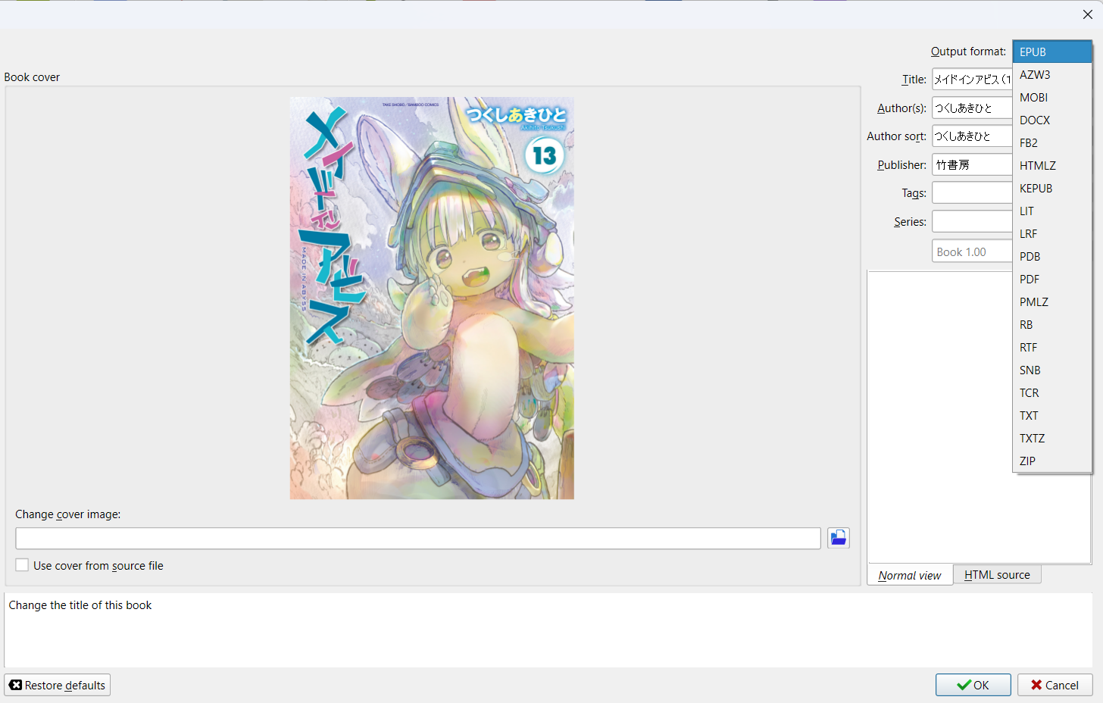Viewport: 1103px width, 703px height.
Task: Switch to the Normal view tab
Action: click(x=910, y=575)
